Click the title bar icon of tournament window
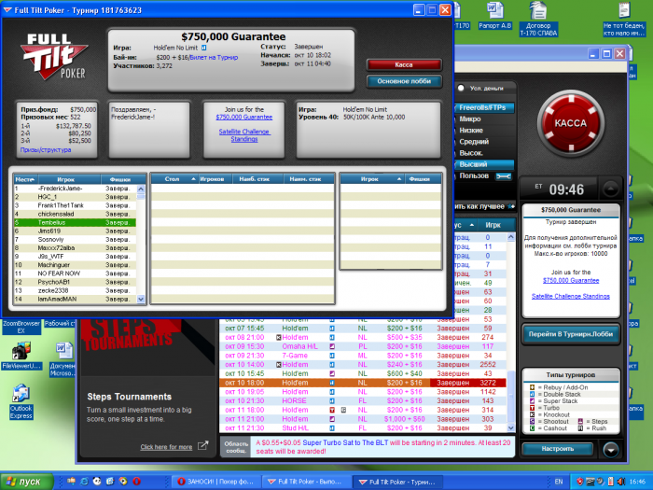Viewport: 653px width, 490px height. coord(7,10)
